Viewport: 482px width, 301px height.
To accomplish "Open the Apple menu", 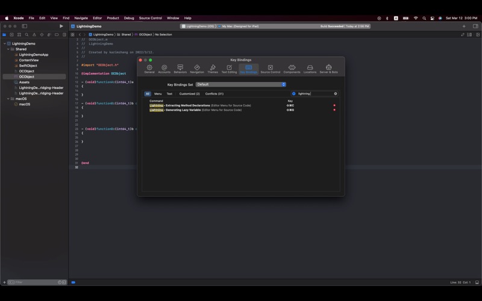I will point(7,18).
